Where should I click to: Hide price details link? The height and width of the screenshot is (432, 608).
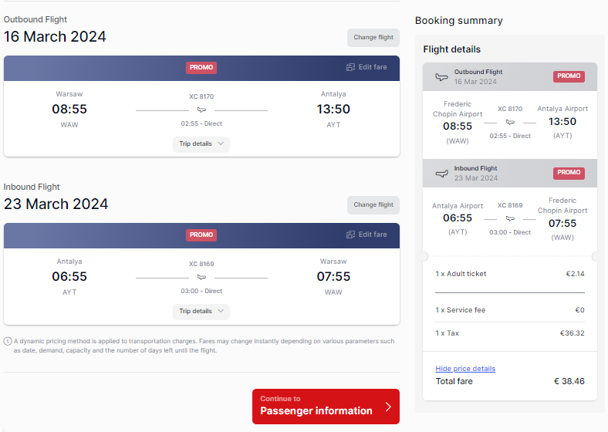(465, 369)
